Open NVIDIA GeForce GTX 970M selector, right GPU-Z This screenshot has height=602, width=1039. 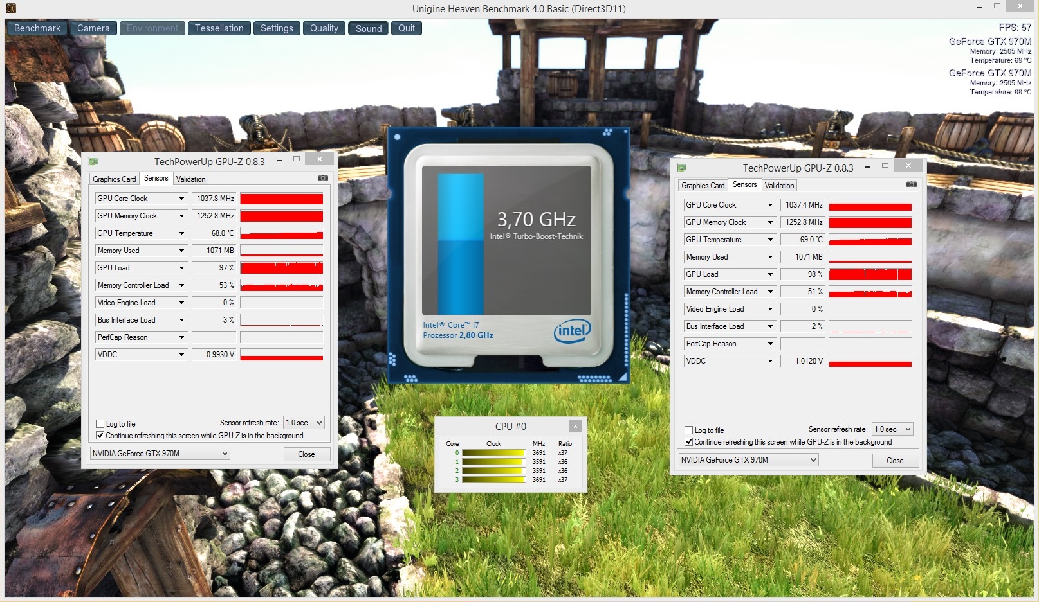click(x=748, y=460)
